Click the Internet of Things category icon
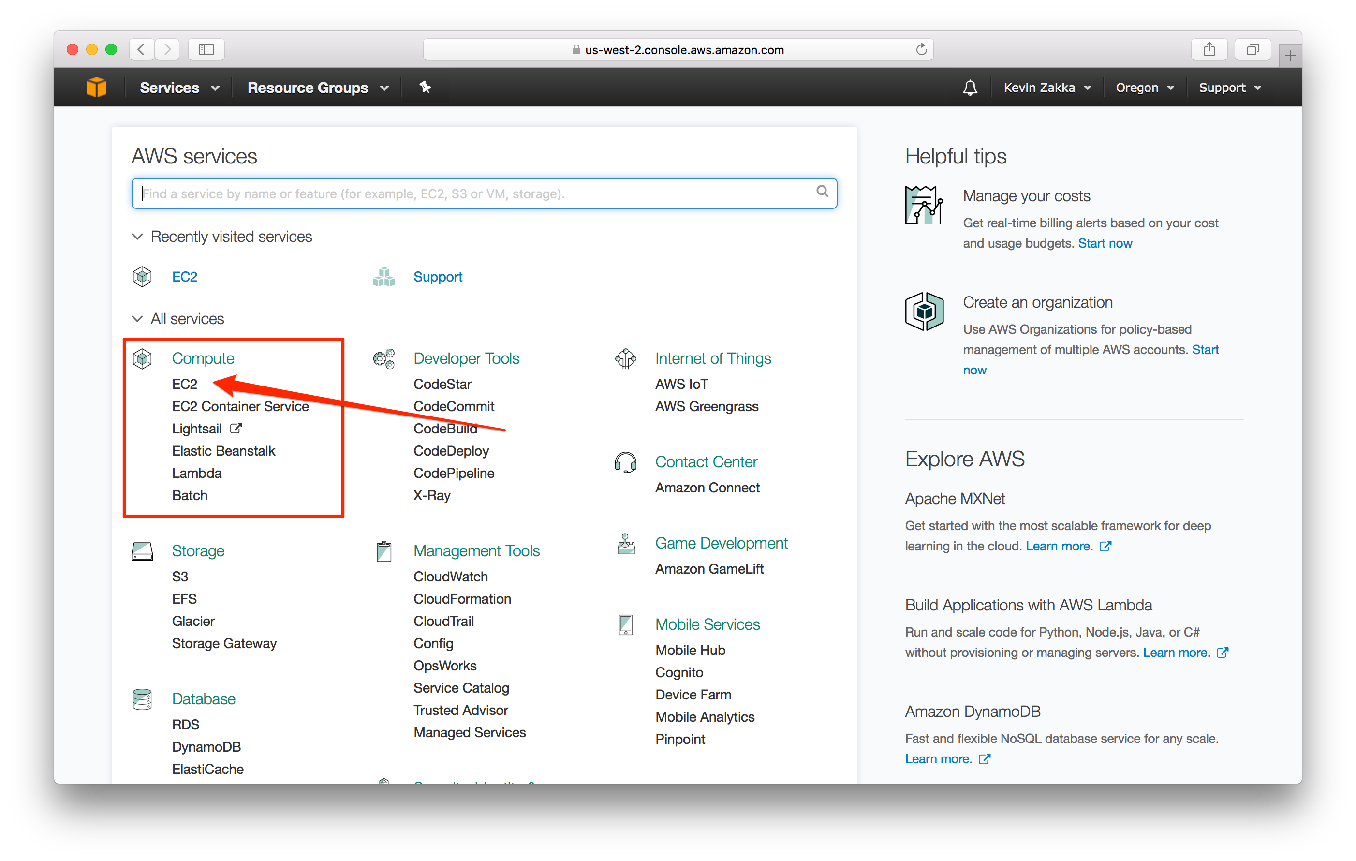Viewport: 1356px width, 861px height. tap(627, 359)
